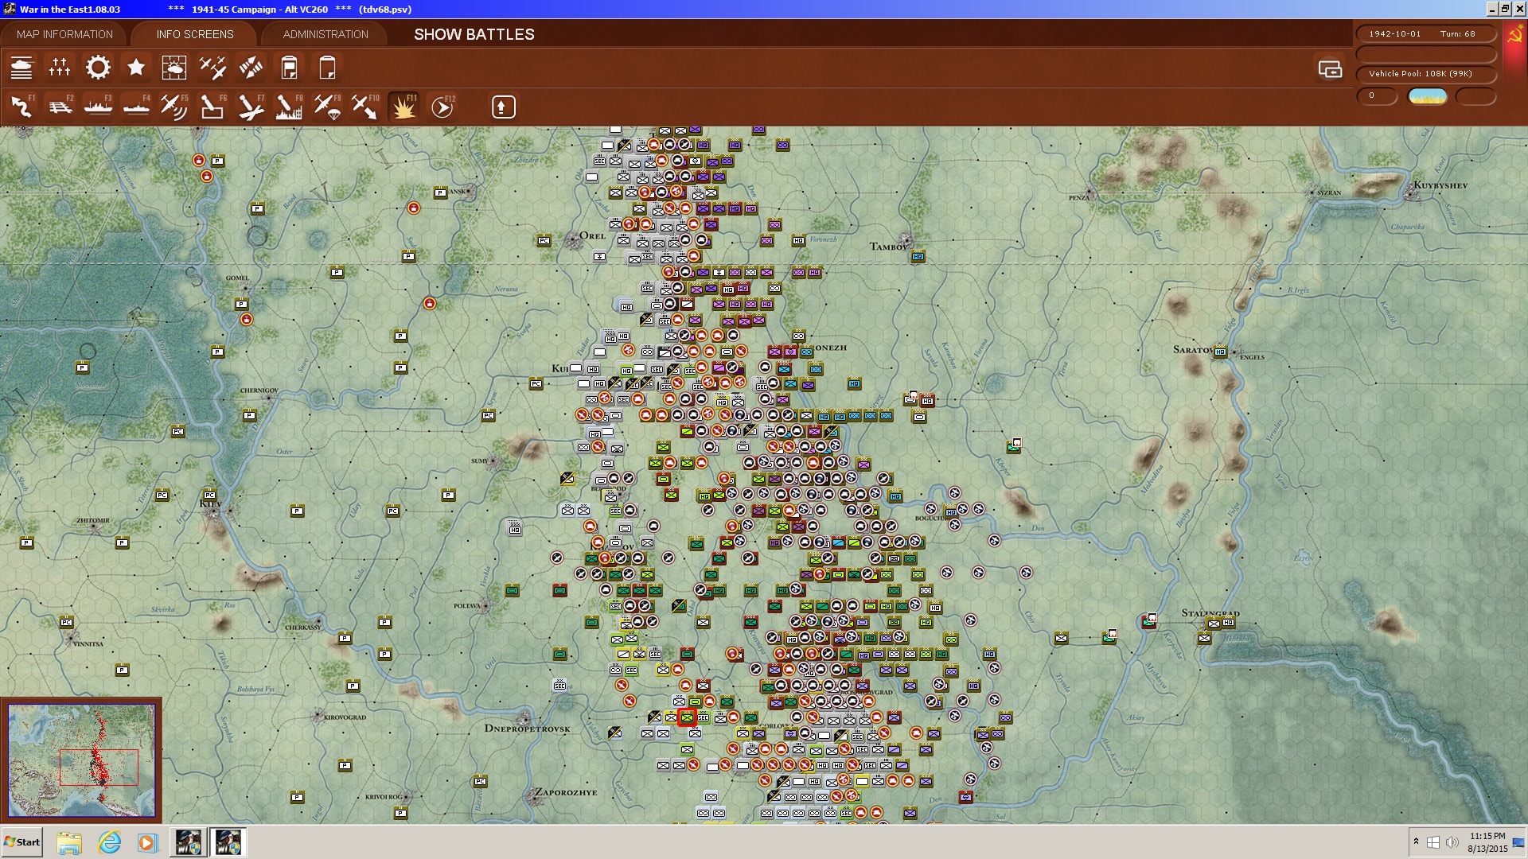
Task: Open the media player taskbar icon
Action: 147,842
